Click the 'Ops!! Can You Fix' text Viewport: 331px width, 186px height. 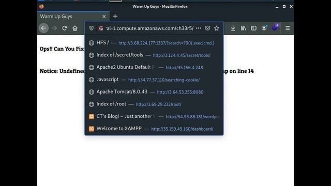[62, 49]
